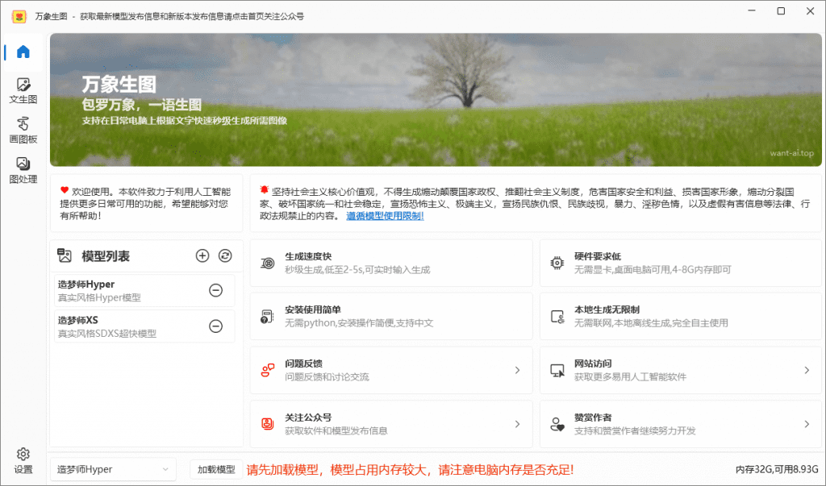Image resolution: width=826 pixels, height=486 pixels.
Task: Refresh the 模型列表 model list
Action: (x=223, y=255)
